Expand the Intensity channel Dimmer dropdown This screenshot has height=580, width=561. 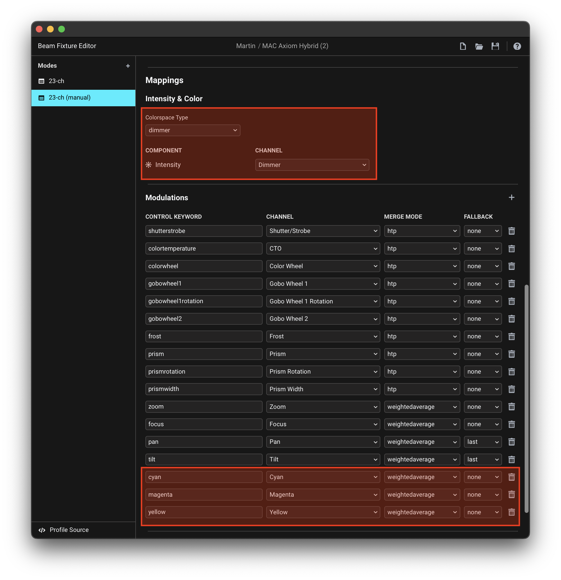click(x=312, y=165)
